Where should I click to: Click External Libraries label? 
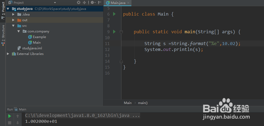(30, 54)
